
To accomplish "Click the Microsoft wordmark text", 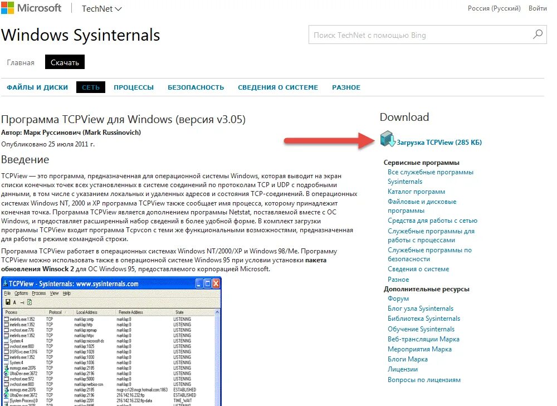I will [x=39, y=8].
